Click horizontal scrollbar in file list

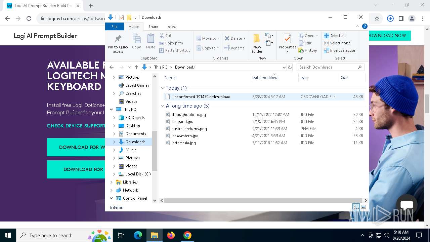[263, 200]
